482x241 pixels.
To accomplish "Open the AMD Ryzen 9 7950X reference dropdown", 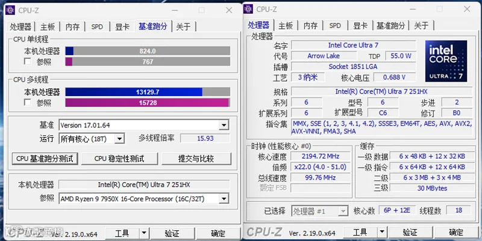I will 224,199.
